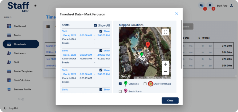Open Google logo link on map
The image size is (238, 112).
[x=125, y=77]
